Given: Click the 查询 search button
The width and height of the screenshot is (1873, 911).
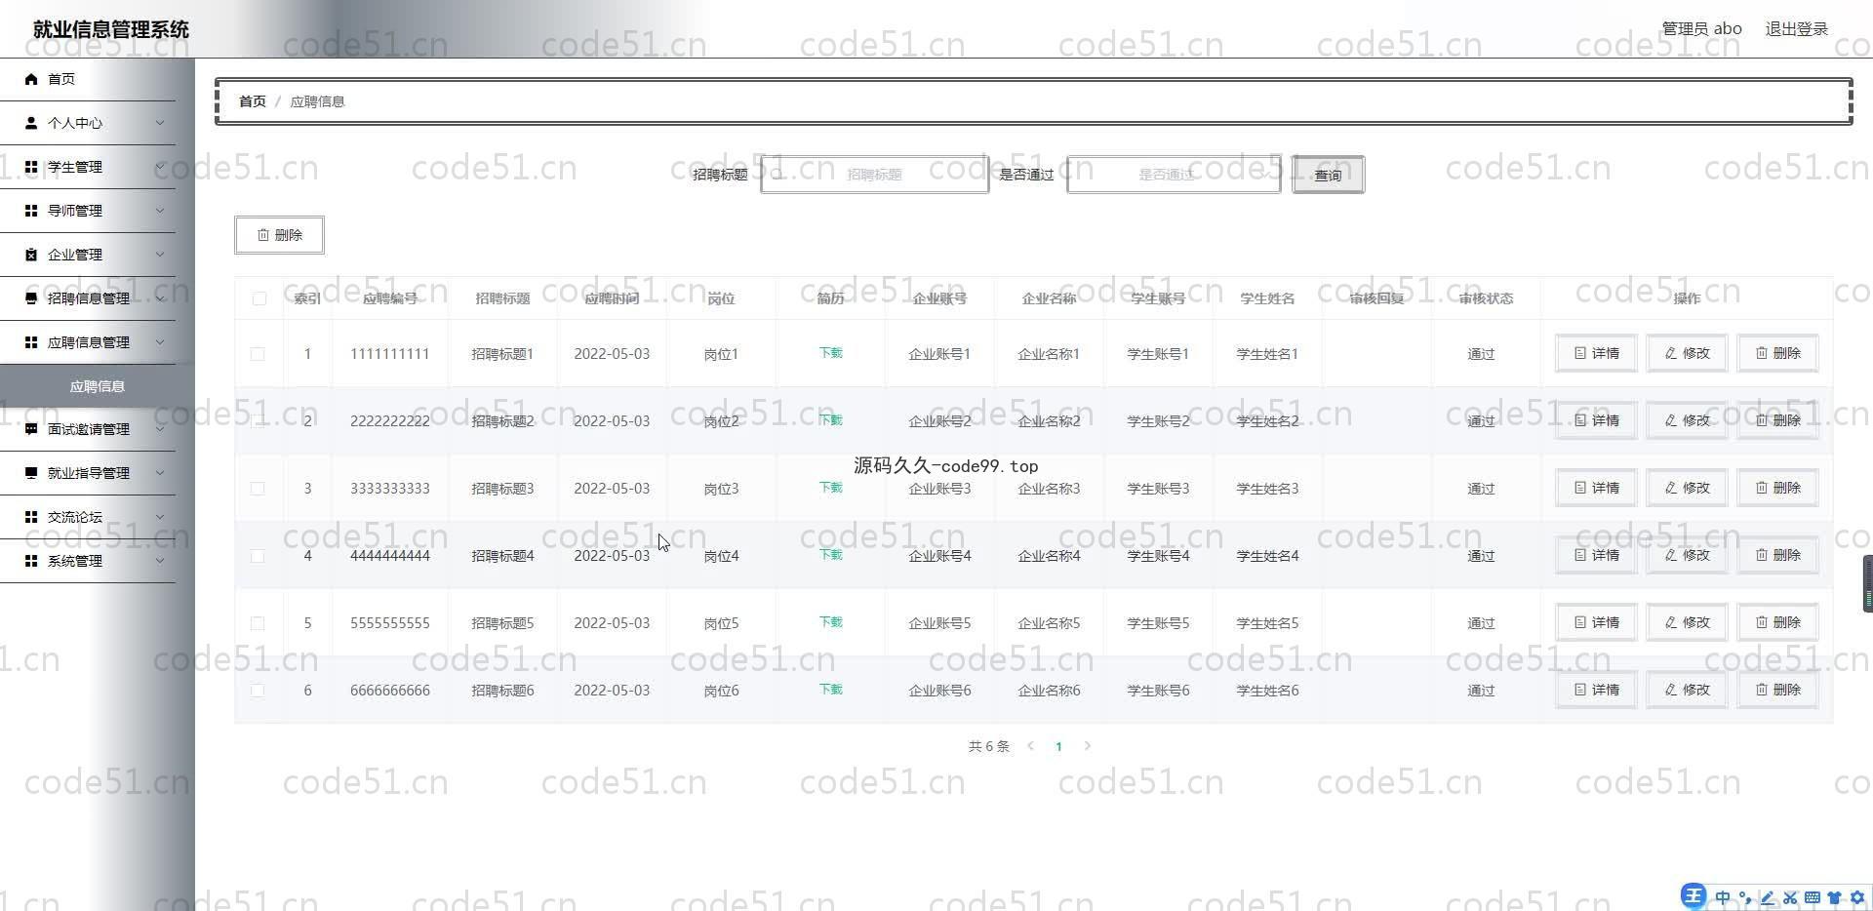Looking at the screenshot, I should click(1328, 175).
